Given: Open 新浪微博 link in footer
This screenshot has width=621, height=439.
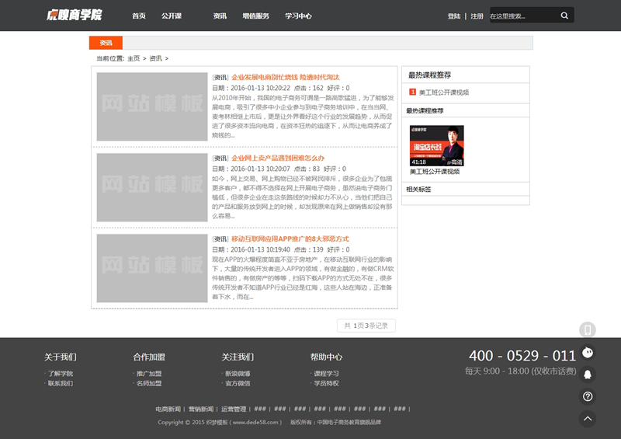Looking at the screenshot, I should pyautogui.click(x=238, y=374).
